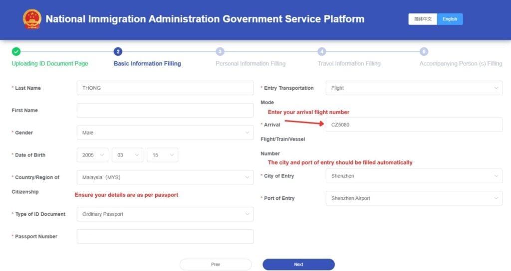Viewport: 511px width, 271px height.
Task: Open the Gender dropdown
Action: [x=165, y=133]
